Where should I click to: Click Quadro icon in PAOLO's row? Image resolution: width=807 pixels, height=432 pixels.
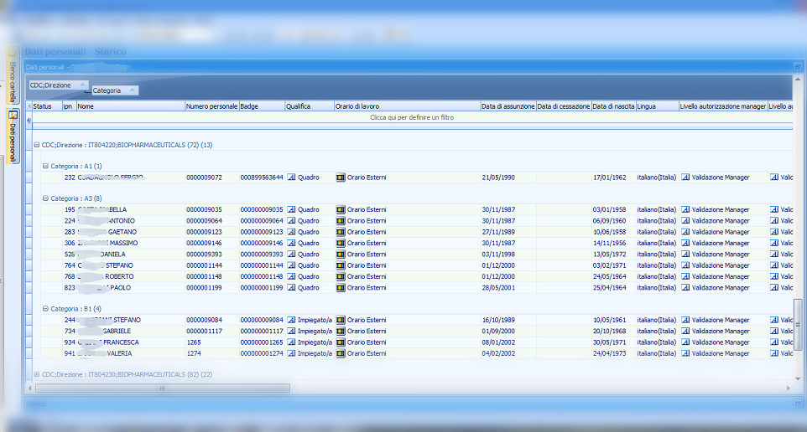click(x=291, y=288)
